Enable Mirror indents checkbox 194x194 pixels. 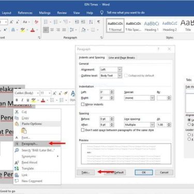pyautogui.click(x=83, y=105)
